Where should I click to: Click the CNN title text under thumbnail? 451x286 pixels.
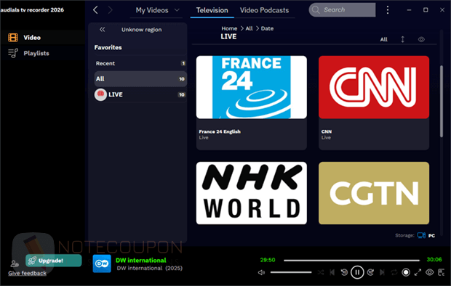(x=327, y=131)
